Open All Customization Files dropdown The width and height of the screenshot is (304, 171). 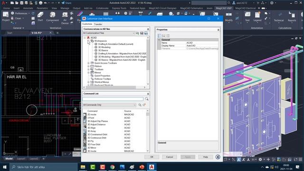(109, 33)
